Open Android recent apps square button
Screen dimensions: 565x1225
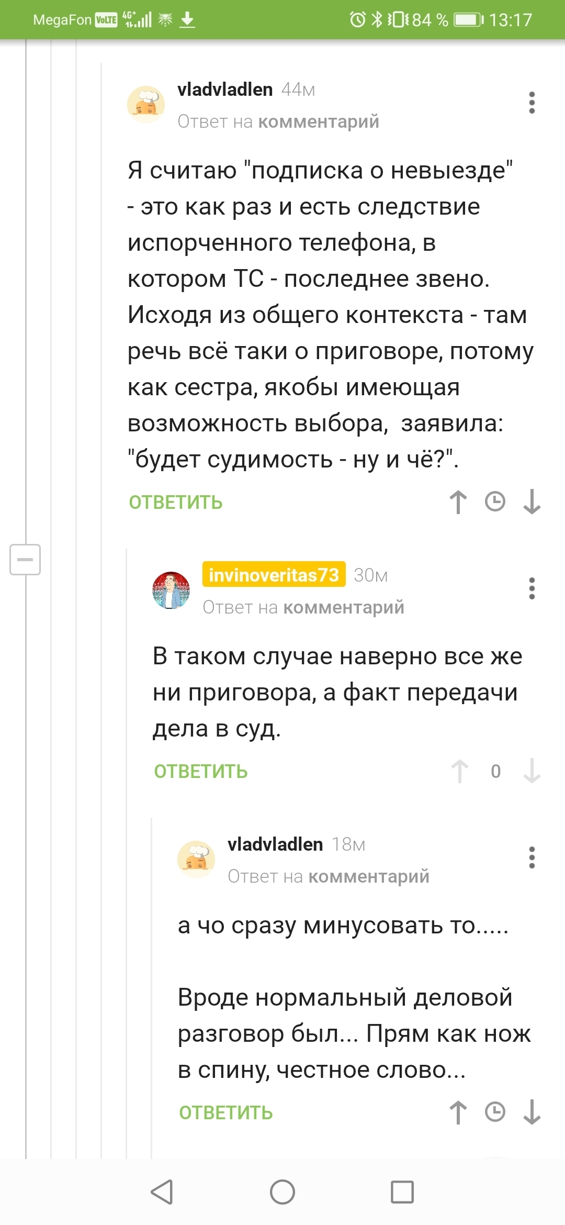click(x=402, y=1192)
